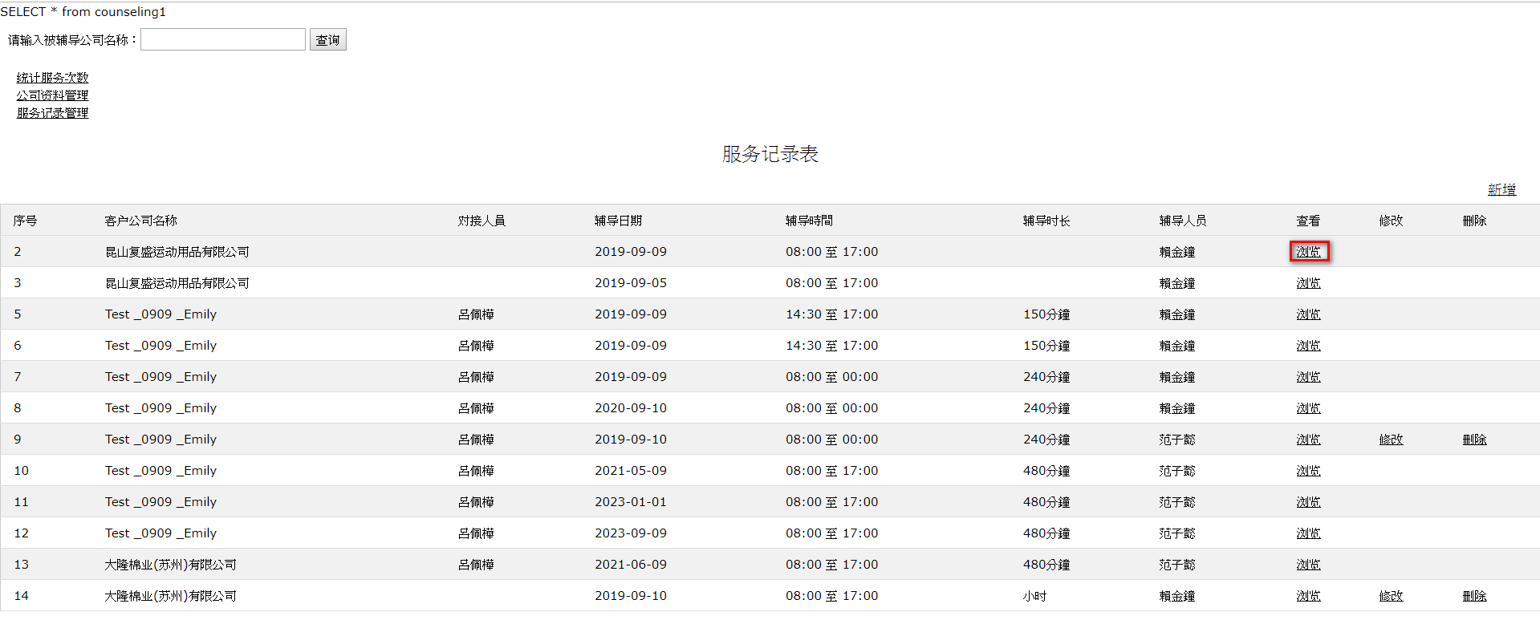
Task: View record 5 with 浏览 link
Action: (x=1308, y=314)
